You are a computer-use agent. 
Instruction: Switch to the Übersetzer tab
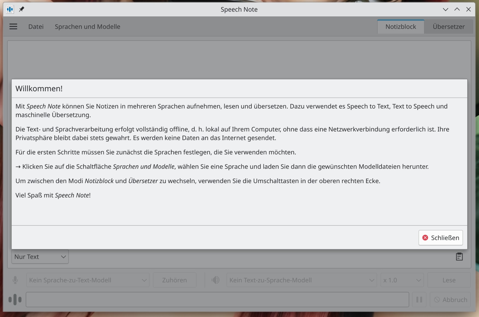tap(448, 27)
